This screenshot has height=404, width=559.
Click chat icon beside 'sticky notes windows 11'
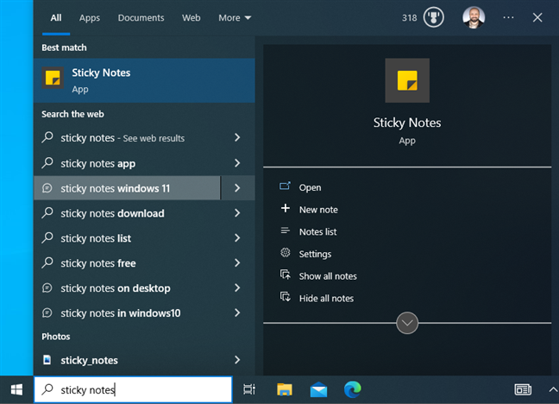point(47,187)
